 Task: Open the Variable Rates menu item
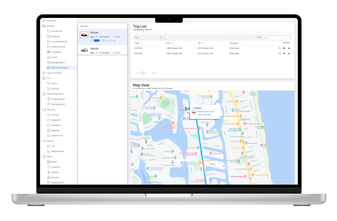point(56,183)
